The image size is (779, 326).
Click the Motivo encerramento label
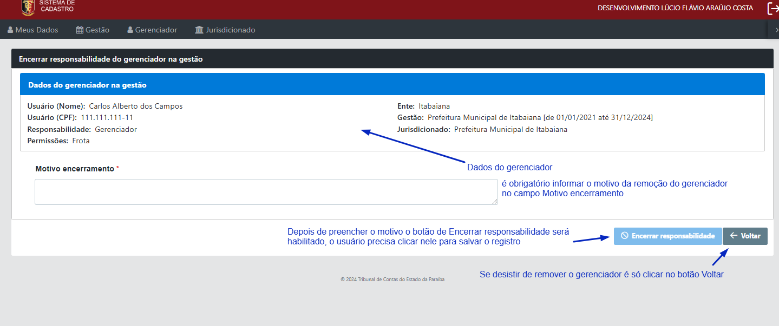(x=75, y=169)
